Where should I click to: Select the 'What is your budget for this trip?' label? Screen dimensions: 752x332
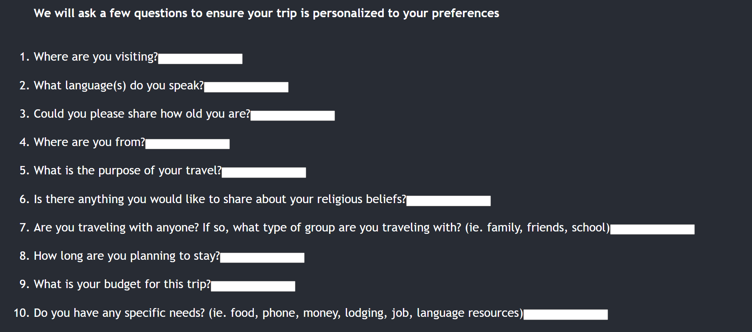pos(122,284)
